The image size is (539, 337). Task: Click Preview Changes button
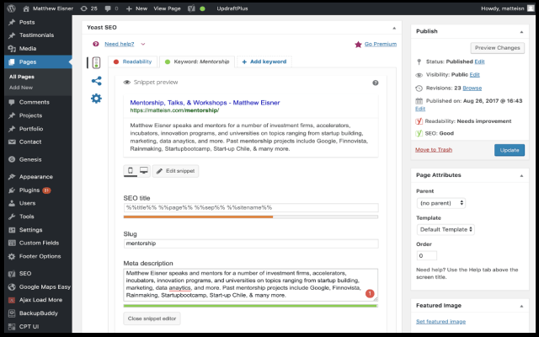click(498, 48)
